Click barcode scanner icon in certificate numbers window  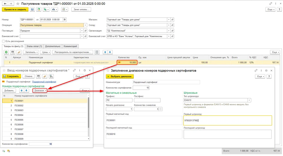tap(38, 76)
